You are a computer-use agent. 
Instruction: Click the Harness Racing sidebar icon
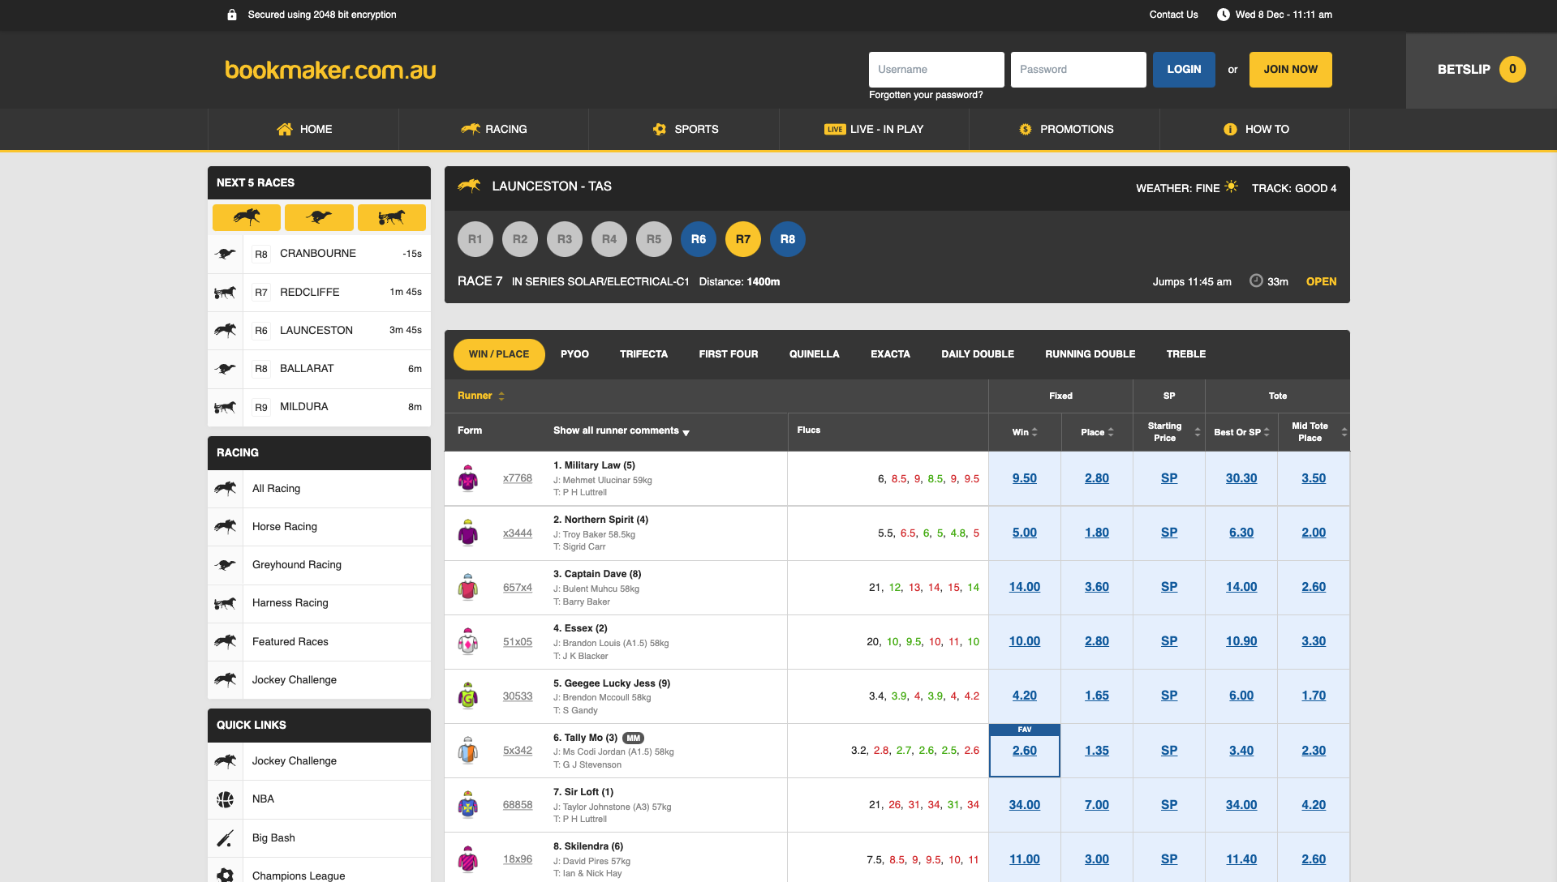(226, 603)
